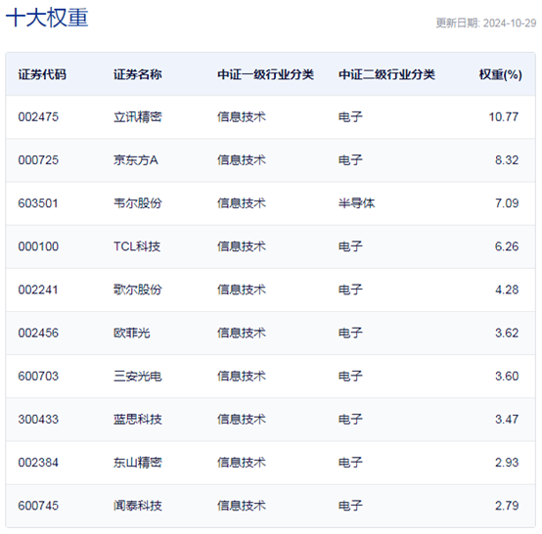Click the 三安光电 stock name

pyautogui.click(x=138, y=376)
